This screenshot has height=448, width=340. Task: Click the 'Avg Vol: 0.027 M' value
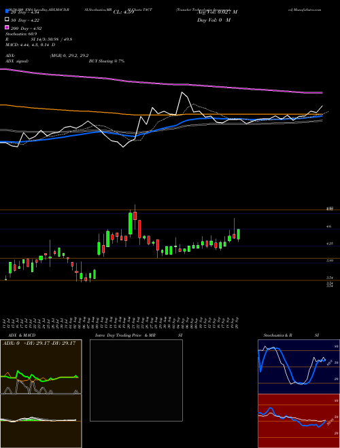[217, 12]
